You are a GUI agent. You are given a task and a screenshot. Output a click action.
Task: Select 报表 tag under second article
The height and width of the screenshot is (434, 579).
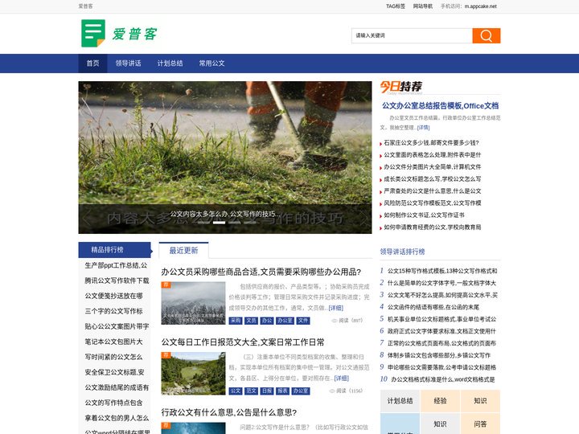pos(282,391)
